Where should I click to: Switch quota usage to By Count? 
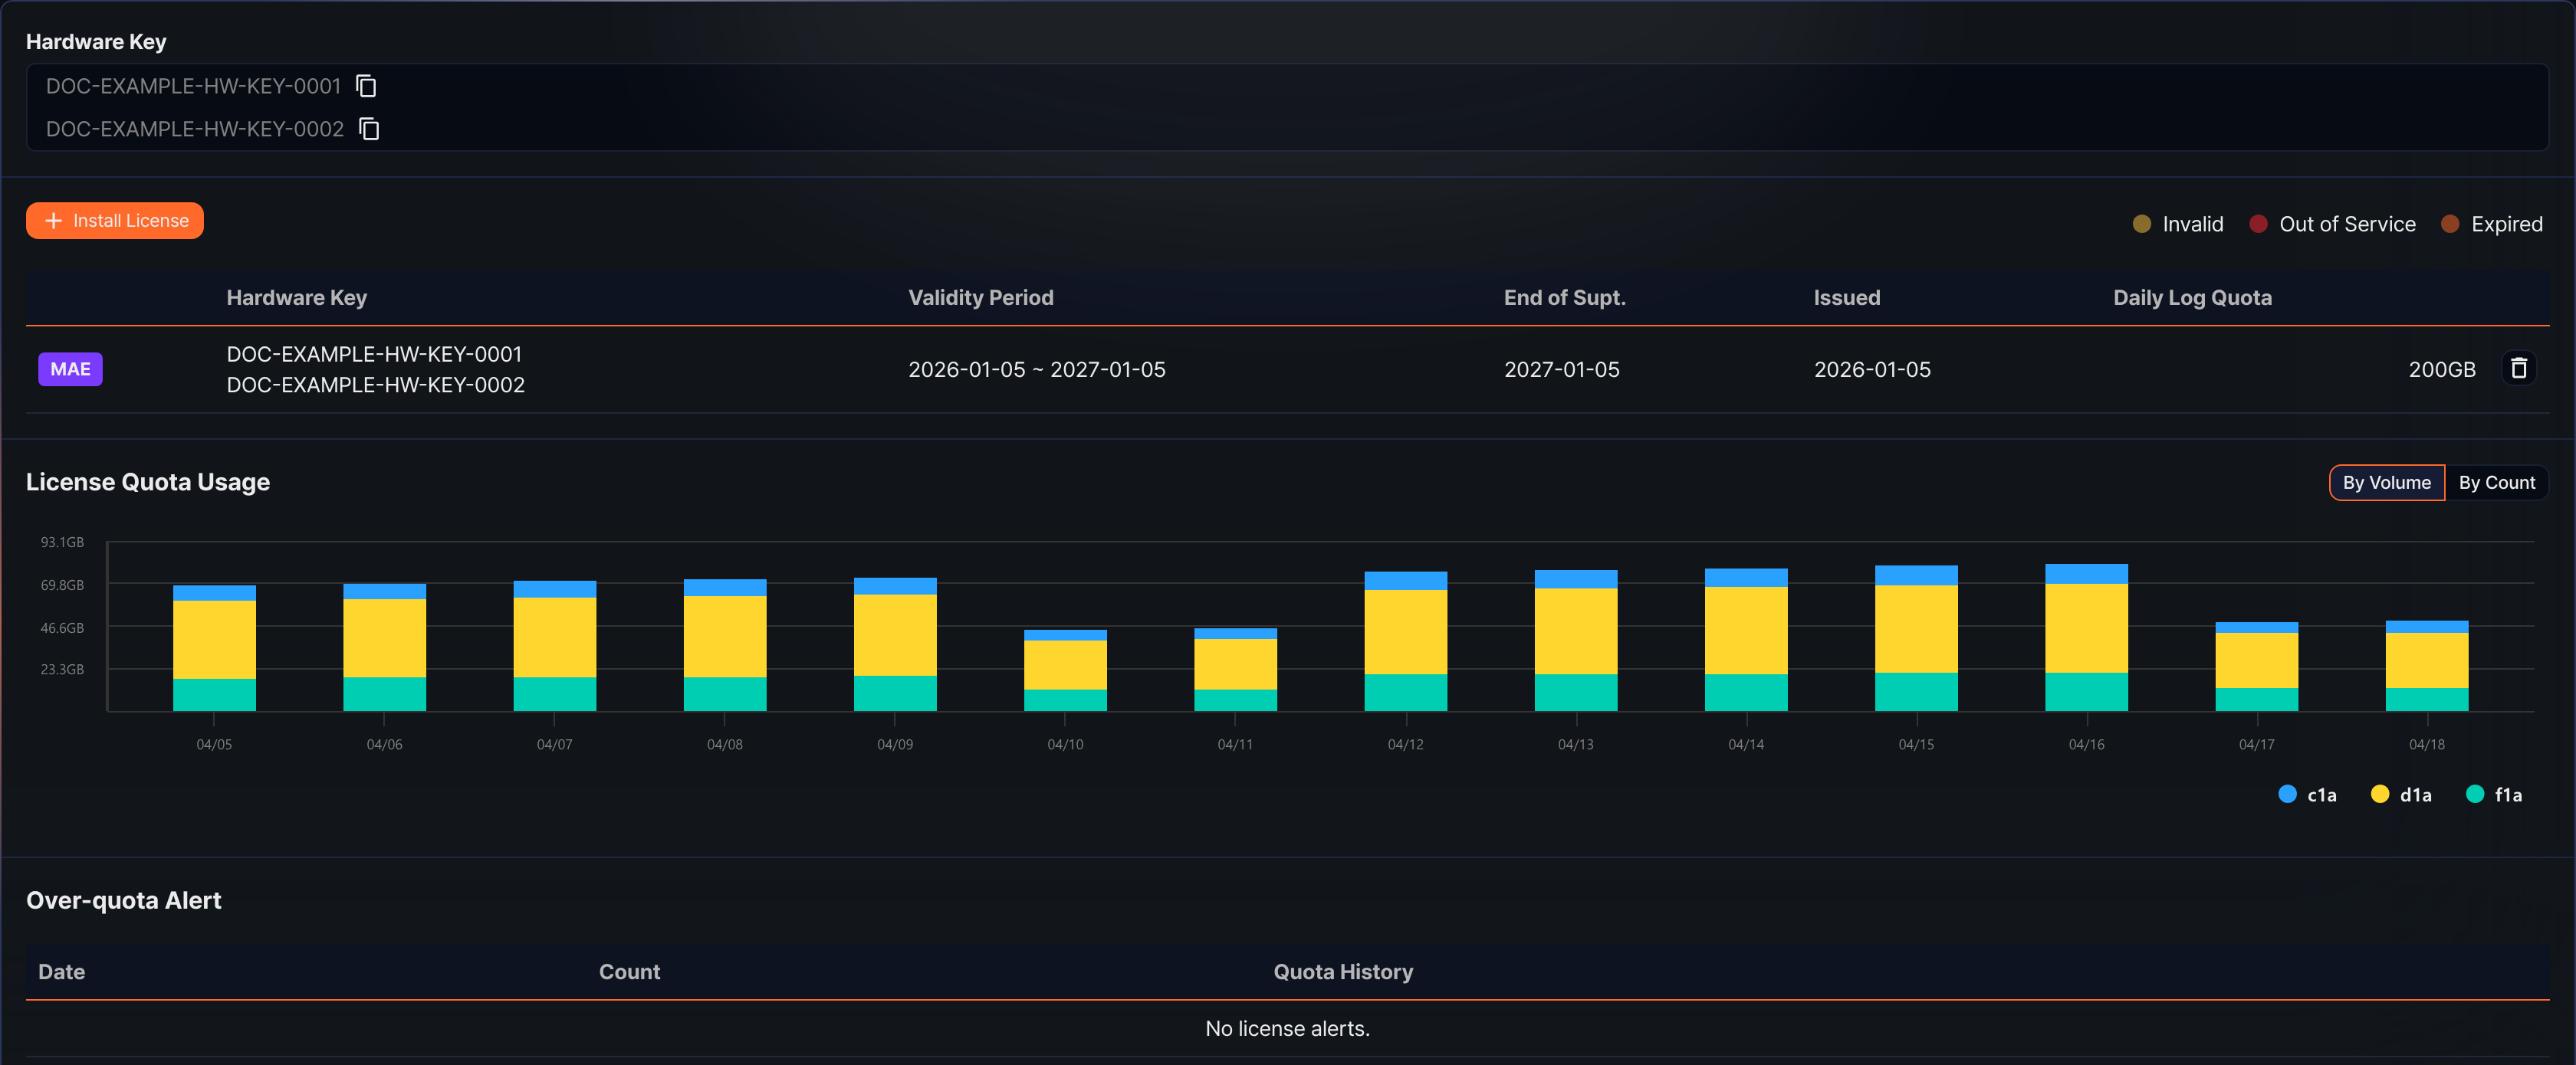click(x=2496, y=483)
